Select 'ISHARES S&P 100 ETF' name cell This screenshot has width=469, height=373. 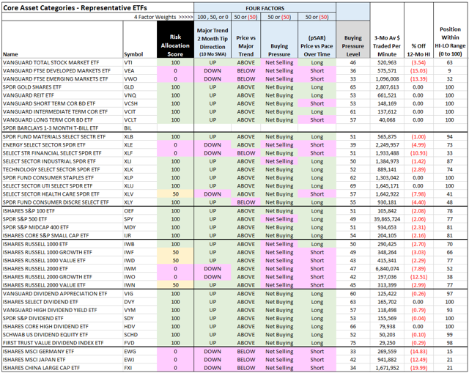click(x=29, y=211)
